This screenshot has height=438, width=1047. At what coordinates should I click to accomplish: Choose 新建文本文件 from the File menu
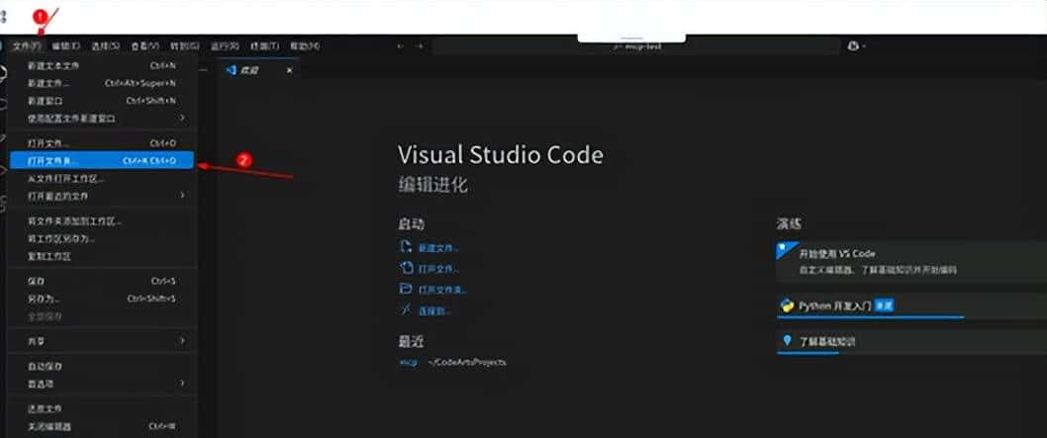52,65
